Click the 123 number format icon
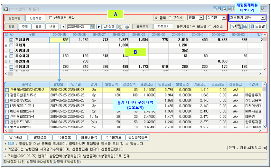The height and width of the screenshot is (168, 271). click(x=233, y=26)
